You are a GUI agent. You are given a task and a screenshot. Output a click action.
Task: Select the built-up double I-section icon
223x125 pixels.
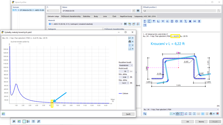click(145, 25)
